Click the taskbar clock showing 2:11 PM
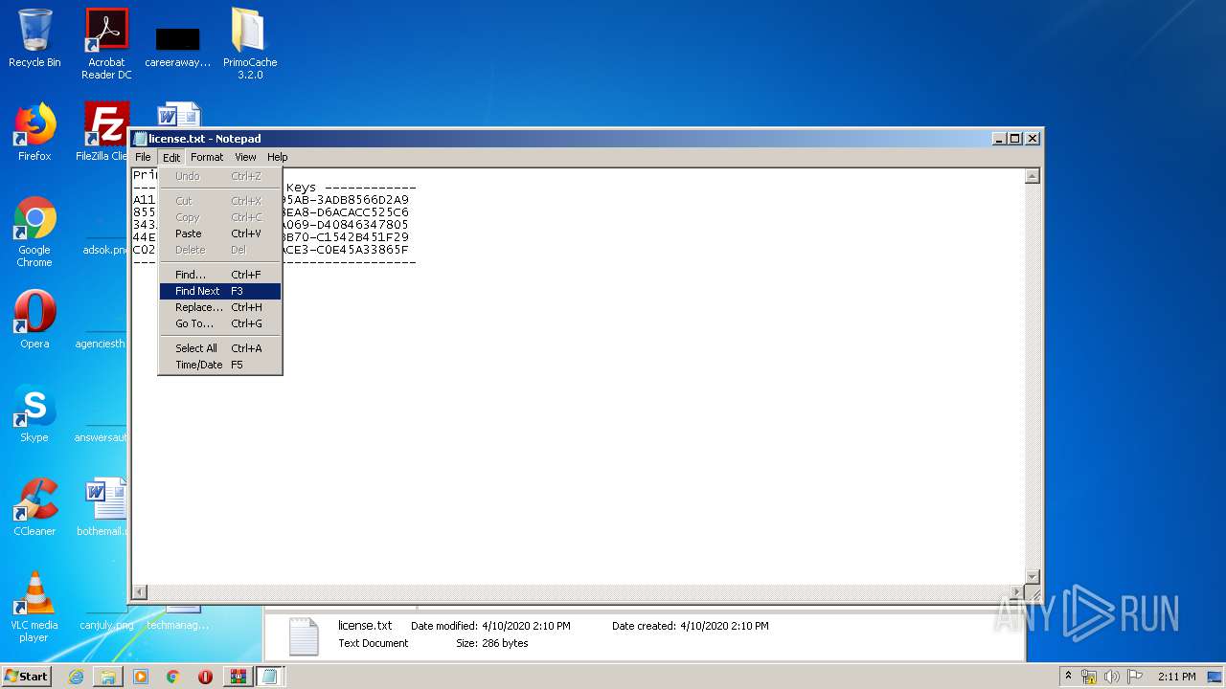This screenshot has height=689, width=1226. coord(1176,677)
